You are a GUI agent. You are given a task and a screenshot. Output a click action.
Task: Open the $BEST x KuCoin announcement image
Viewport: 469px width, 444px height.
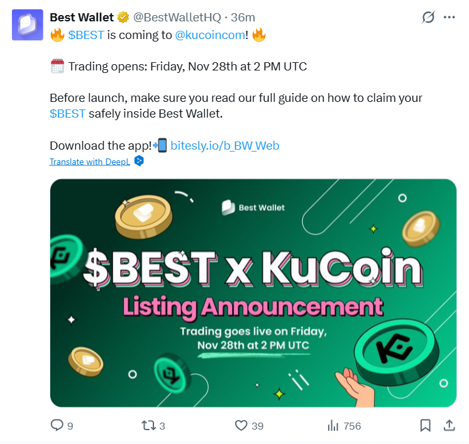click(x=253, y=293)
